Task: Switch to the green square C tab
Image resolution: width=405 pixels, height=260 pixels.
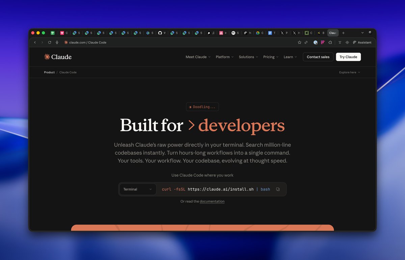Action: click(x=308, y=33)
